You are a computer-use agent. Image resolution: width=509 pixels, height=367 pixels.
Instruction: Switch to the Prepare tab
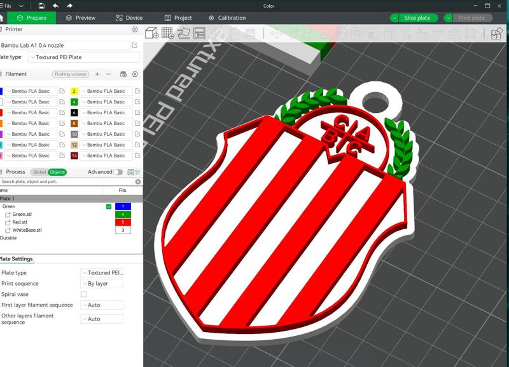[32, 18]
